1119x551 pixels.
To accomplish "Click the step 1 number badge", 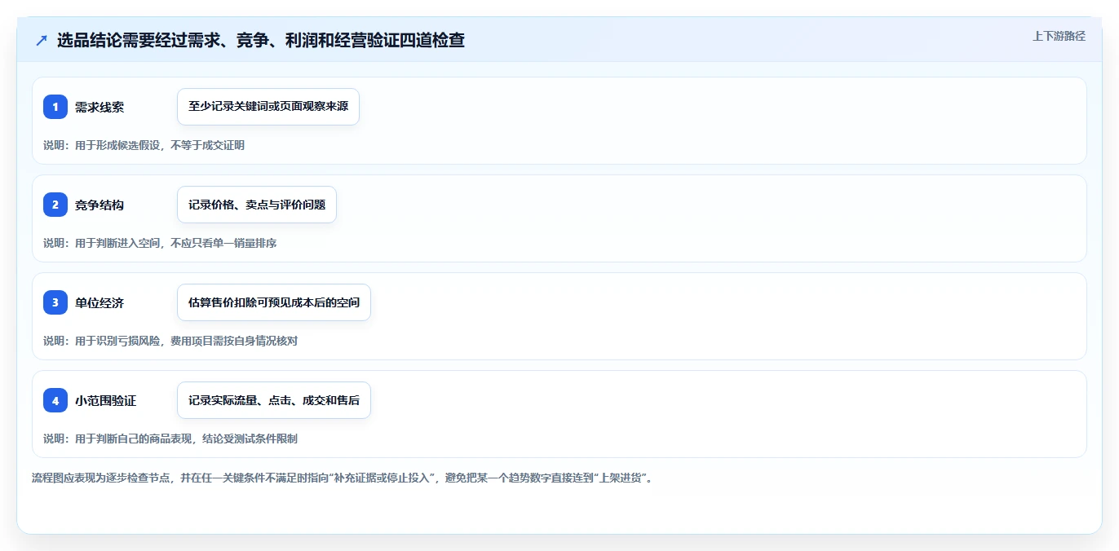I will (55, 107).
